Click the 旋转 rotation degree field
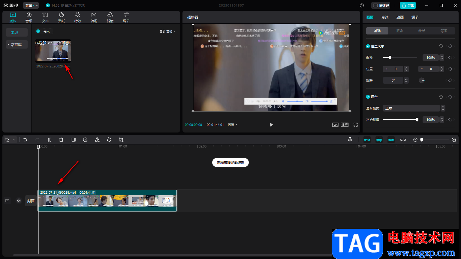The image size is (461, 259). point(393,80)
